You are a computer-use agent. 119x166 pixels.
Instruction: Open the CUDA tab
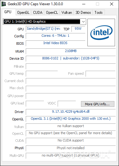38,13
